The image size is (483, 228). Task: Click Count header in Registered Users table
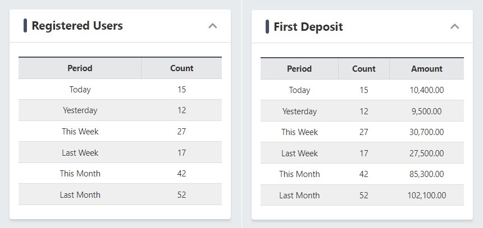[181, 68]
